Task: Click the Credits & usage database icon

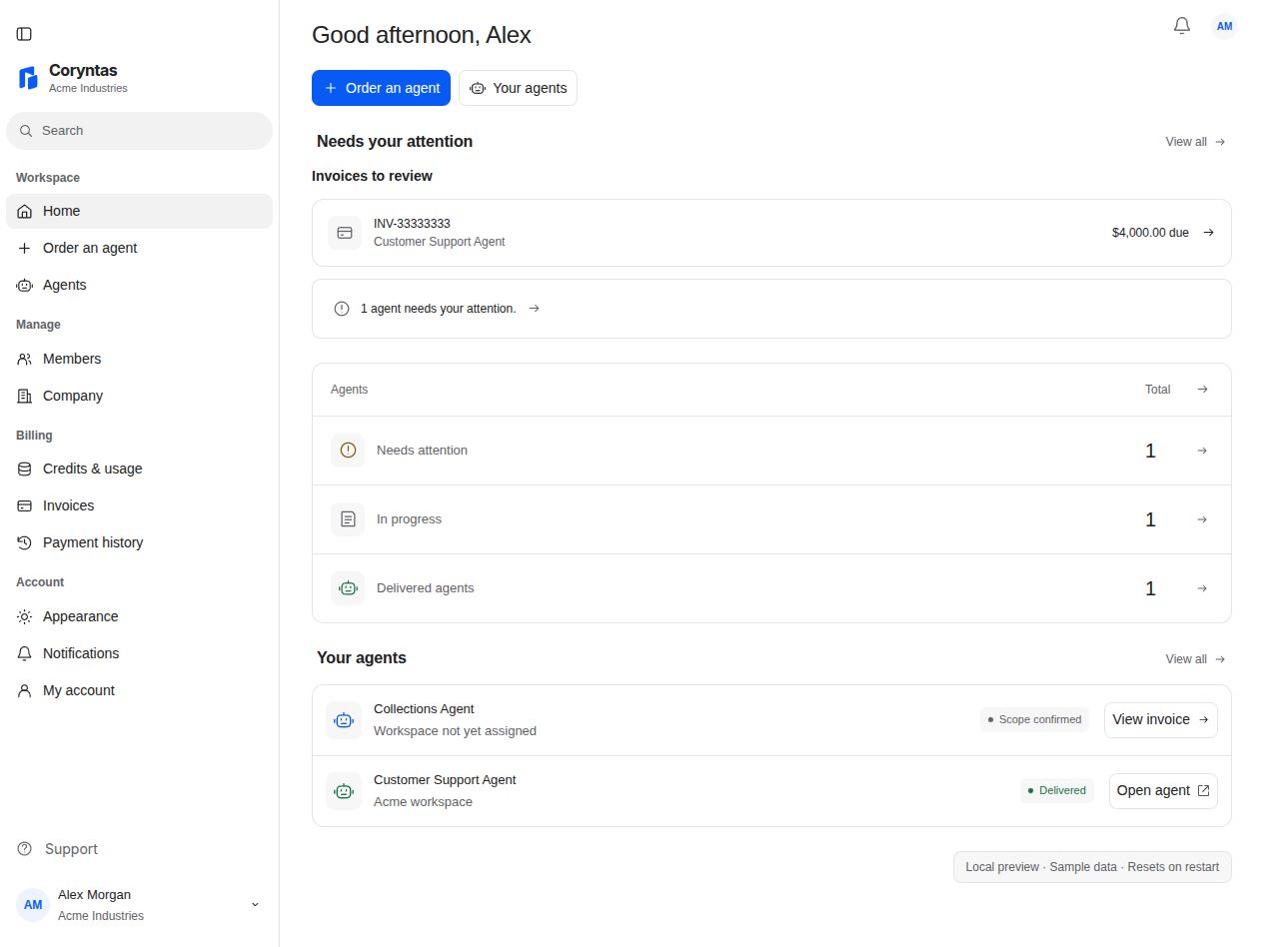Action: (x=25, y=470)
